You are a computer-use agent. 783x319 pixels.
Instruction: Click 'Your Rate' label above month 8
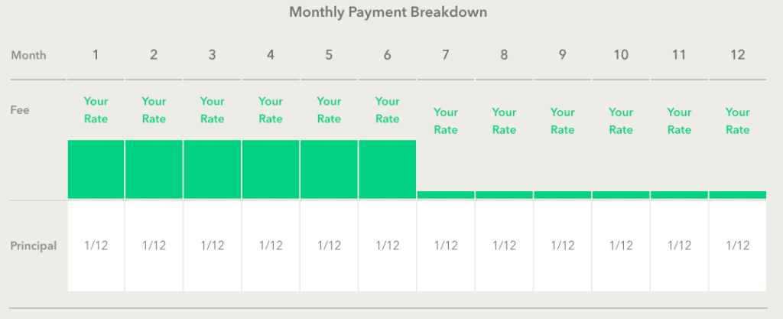pos(504,122)
